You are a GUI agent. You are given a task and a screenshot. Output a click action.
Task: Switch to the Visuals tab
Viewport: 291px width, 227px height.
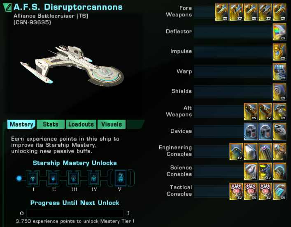pyautogui.click(x=112, y=124)
